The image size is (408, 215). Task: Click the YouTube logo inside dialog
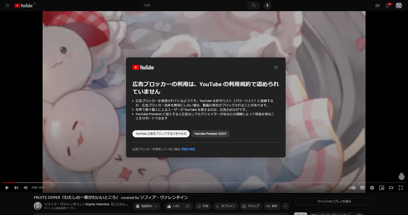click(143, 67)
